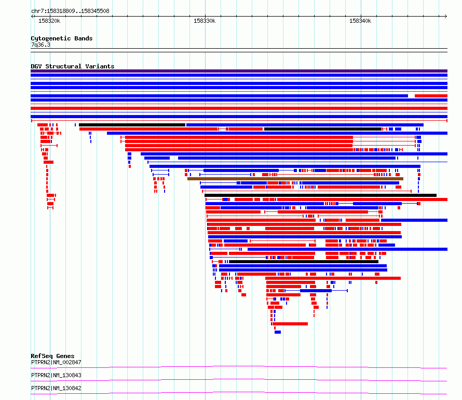Select the PTPRN2|NM_002847 gene label
The height and width of the screenshot is (400, 462).
click(x=56, y=362)
